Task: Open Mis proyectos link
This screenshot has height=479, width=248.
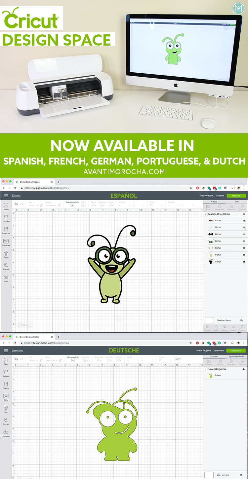Action: (206, 196)
